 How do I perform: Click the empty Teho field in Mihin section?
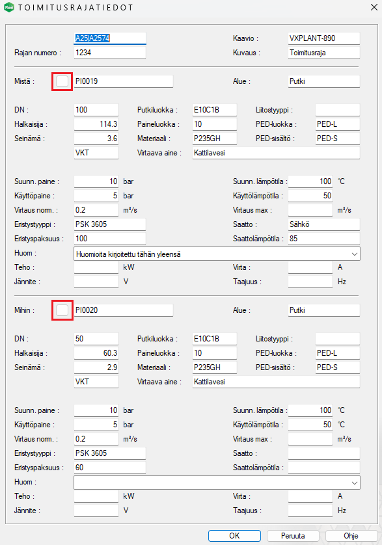pos(96,496)
